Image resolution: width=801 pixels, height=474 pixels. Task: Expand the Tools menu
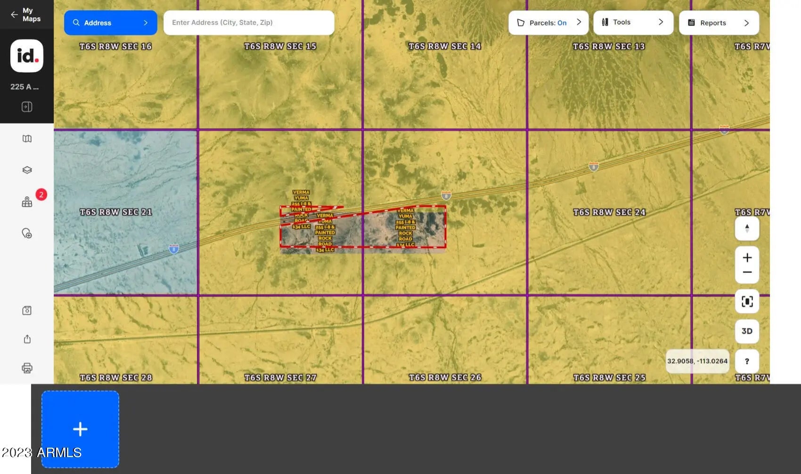(x=633, y=23)
